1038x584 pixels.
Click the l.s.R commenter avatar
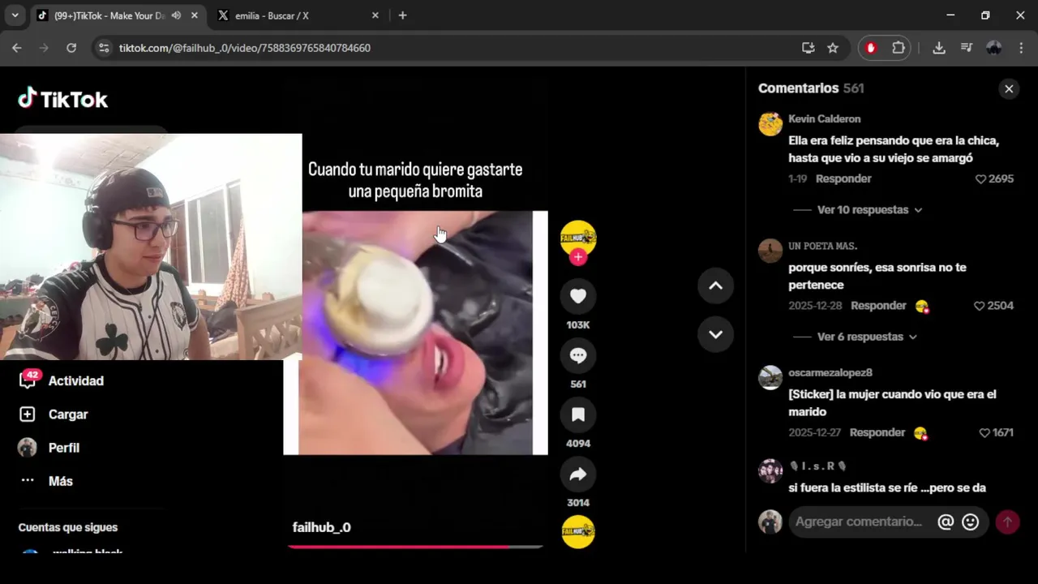pos(770,471)
